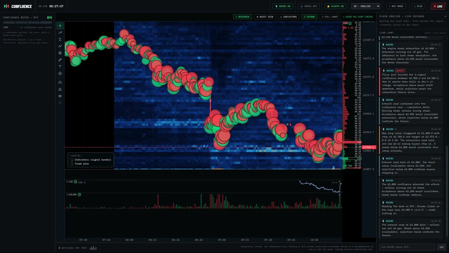Viewport: 449px width, 253px height.
Task: Enable the Voice toggle
Action: pos(309,6)
